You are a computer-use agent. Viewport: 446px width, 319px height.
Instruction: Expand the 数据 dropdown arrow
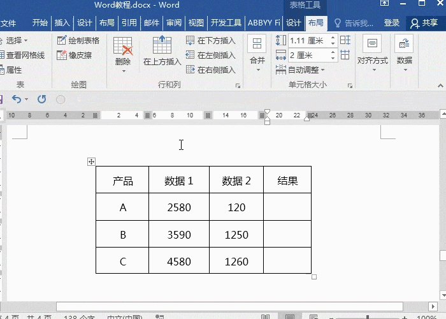406,70
